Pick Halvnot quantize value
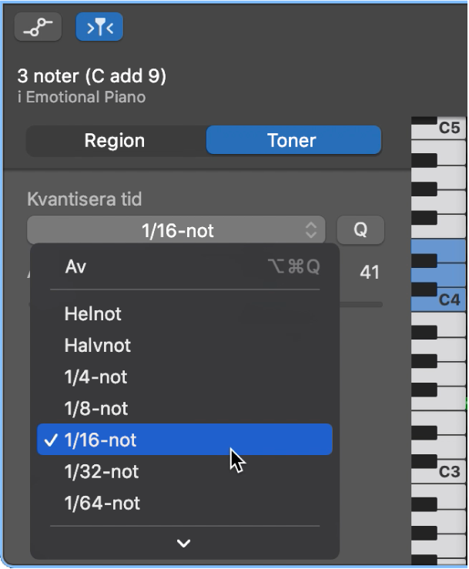The width and height of the screenshot is (469, 569). pos(97,346)
